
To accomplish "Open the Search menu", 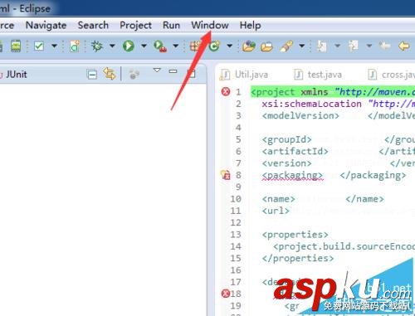I will click(93, 26).
